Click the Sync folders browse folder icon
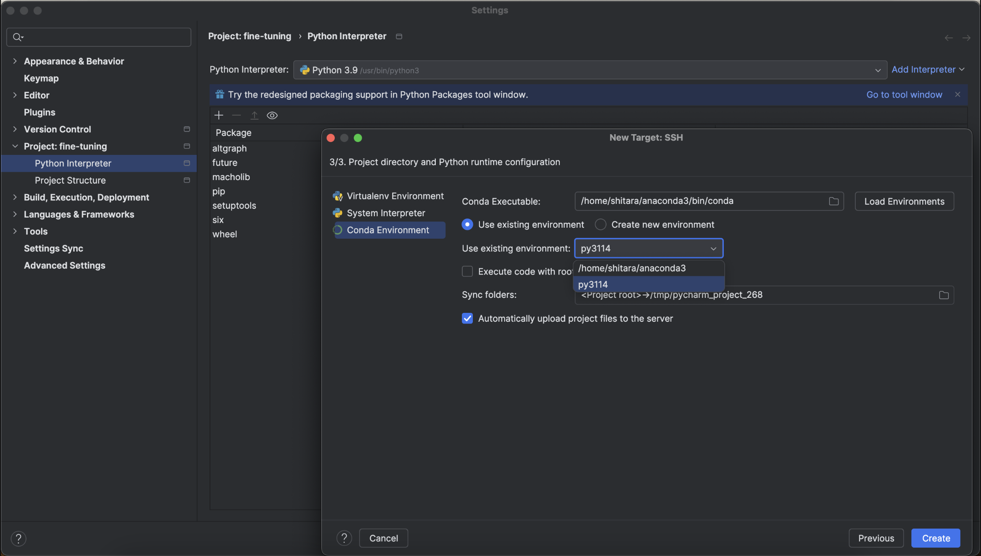This screenshot has height=556, width=981. (944, 295)
